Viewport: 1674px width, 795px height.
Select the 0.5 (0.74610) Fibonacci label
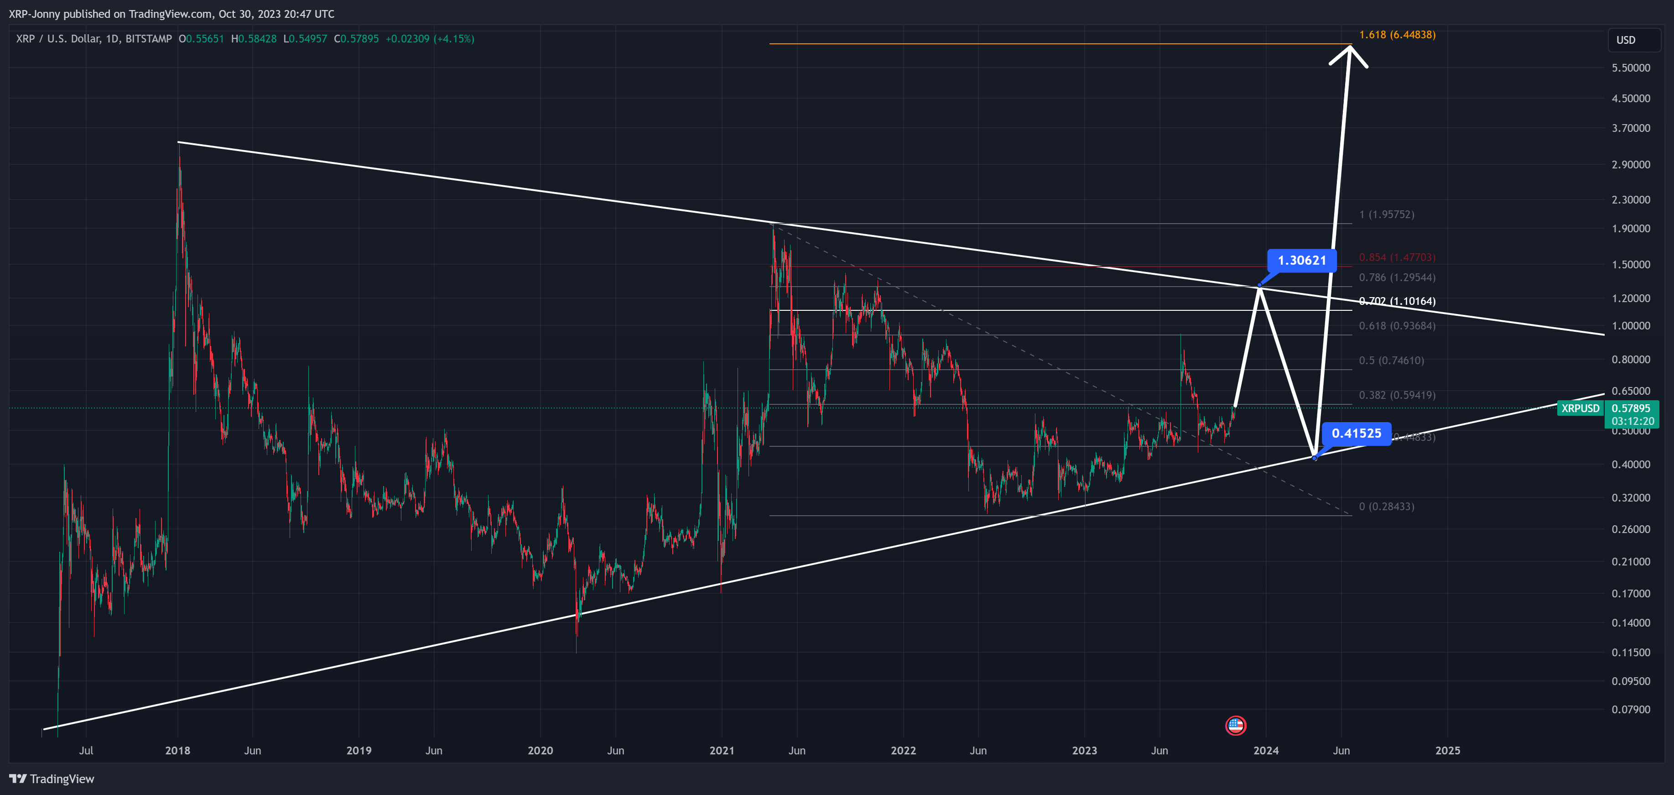(1391, 360)
